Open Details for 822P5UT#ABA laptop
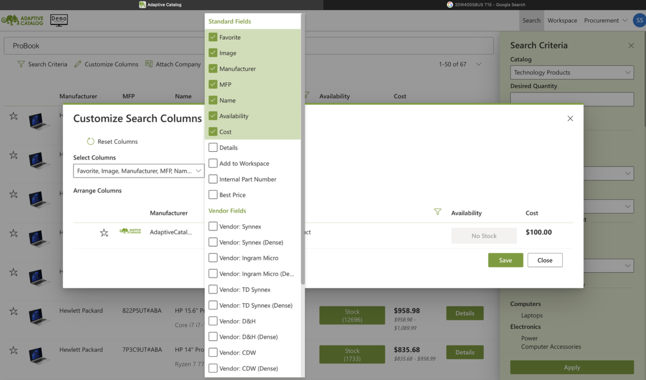The image size is (646, 380). click(x=465, y=313)
